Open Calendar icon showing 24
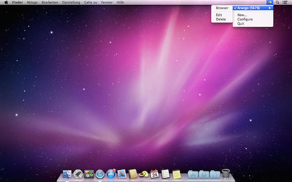This screenshot has width=292, height=182. (x=155, y=174)
